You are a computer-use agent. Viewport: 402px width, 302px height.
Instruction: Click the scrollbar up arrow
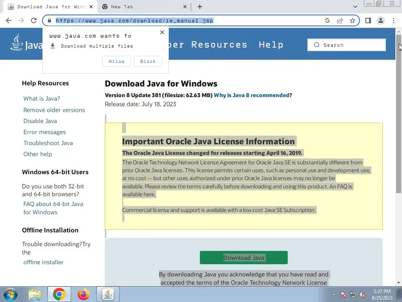coord(399,31)
